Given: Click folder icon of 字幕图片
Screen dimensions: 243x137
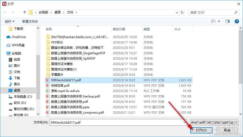Looking at the screenshot, I should (48, 75).
